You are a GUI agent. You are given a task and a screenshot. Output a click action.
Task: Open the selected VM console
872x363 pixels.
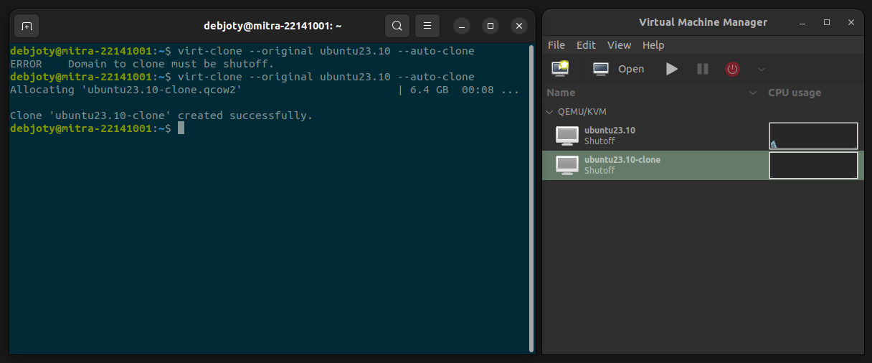[618, 69]
